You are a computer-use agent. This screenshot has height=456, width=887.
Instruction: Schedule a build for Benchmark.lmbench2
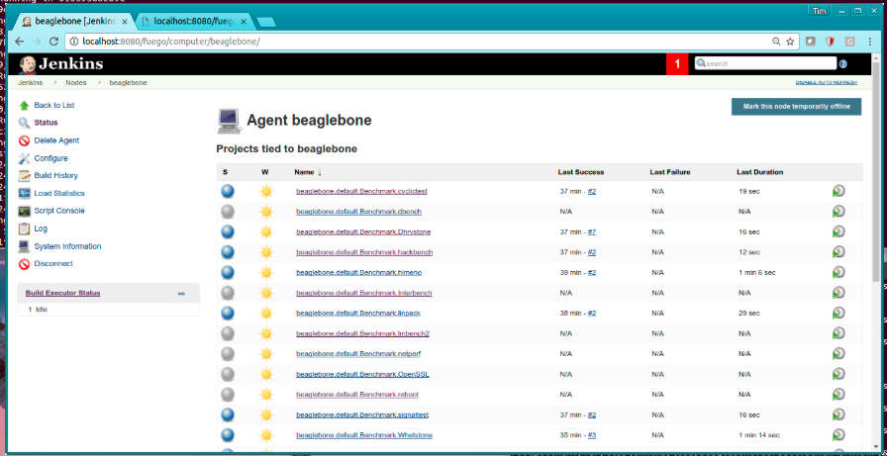coord(838,333)
